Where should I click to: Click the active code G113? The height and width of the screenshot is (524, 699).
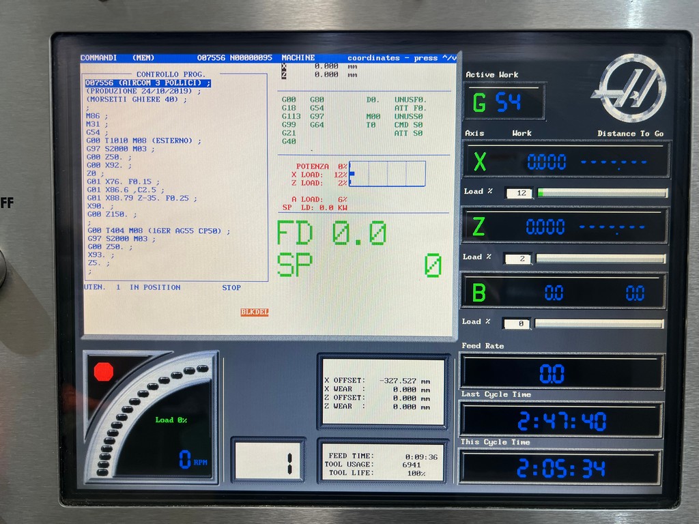click(x=291, y=116)
